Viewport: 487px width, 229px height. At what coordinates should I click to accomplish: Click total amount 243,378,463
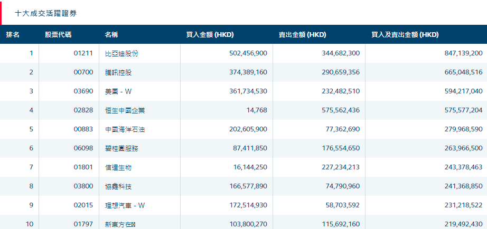pyautogui.click(x=463, y=167)
